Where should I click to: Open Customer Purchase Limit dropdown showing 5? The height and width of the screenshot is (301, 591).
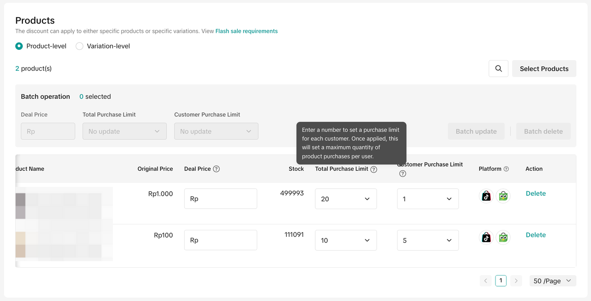428,241
